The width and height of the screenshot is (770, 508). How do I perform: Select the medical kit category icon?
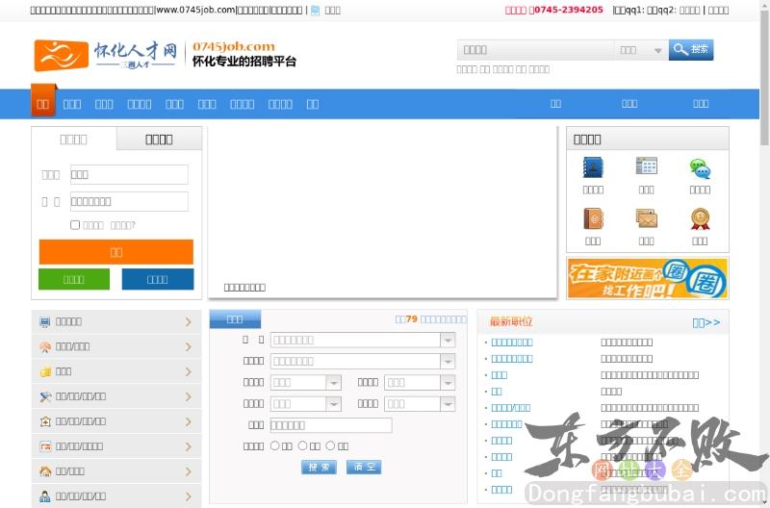[45, 421]
